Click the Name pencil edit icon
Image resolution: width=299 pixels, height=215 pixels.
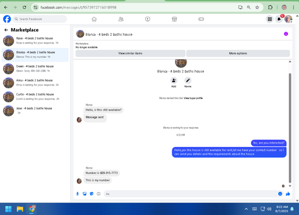[188, 81]
